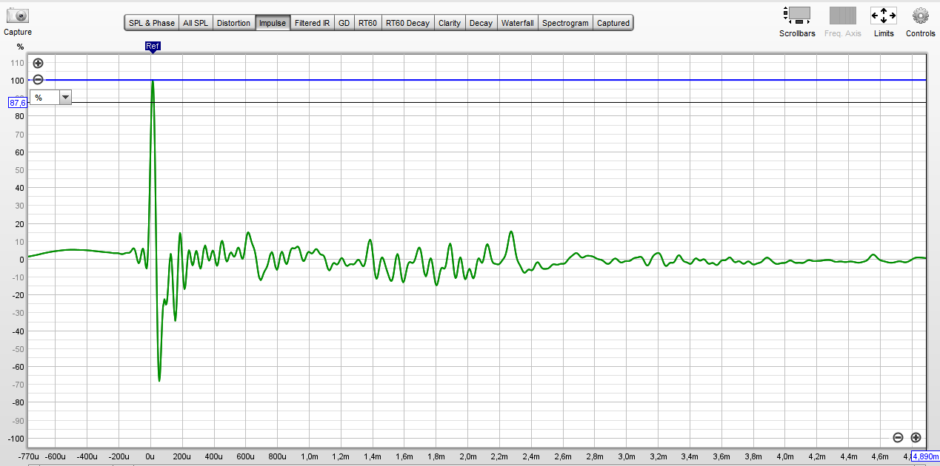
Task: Select the Impulse tab
Action: tap(273, 23)
